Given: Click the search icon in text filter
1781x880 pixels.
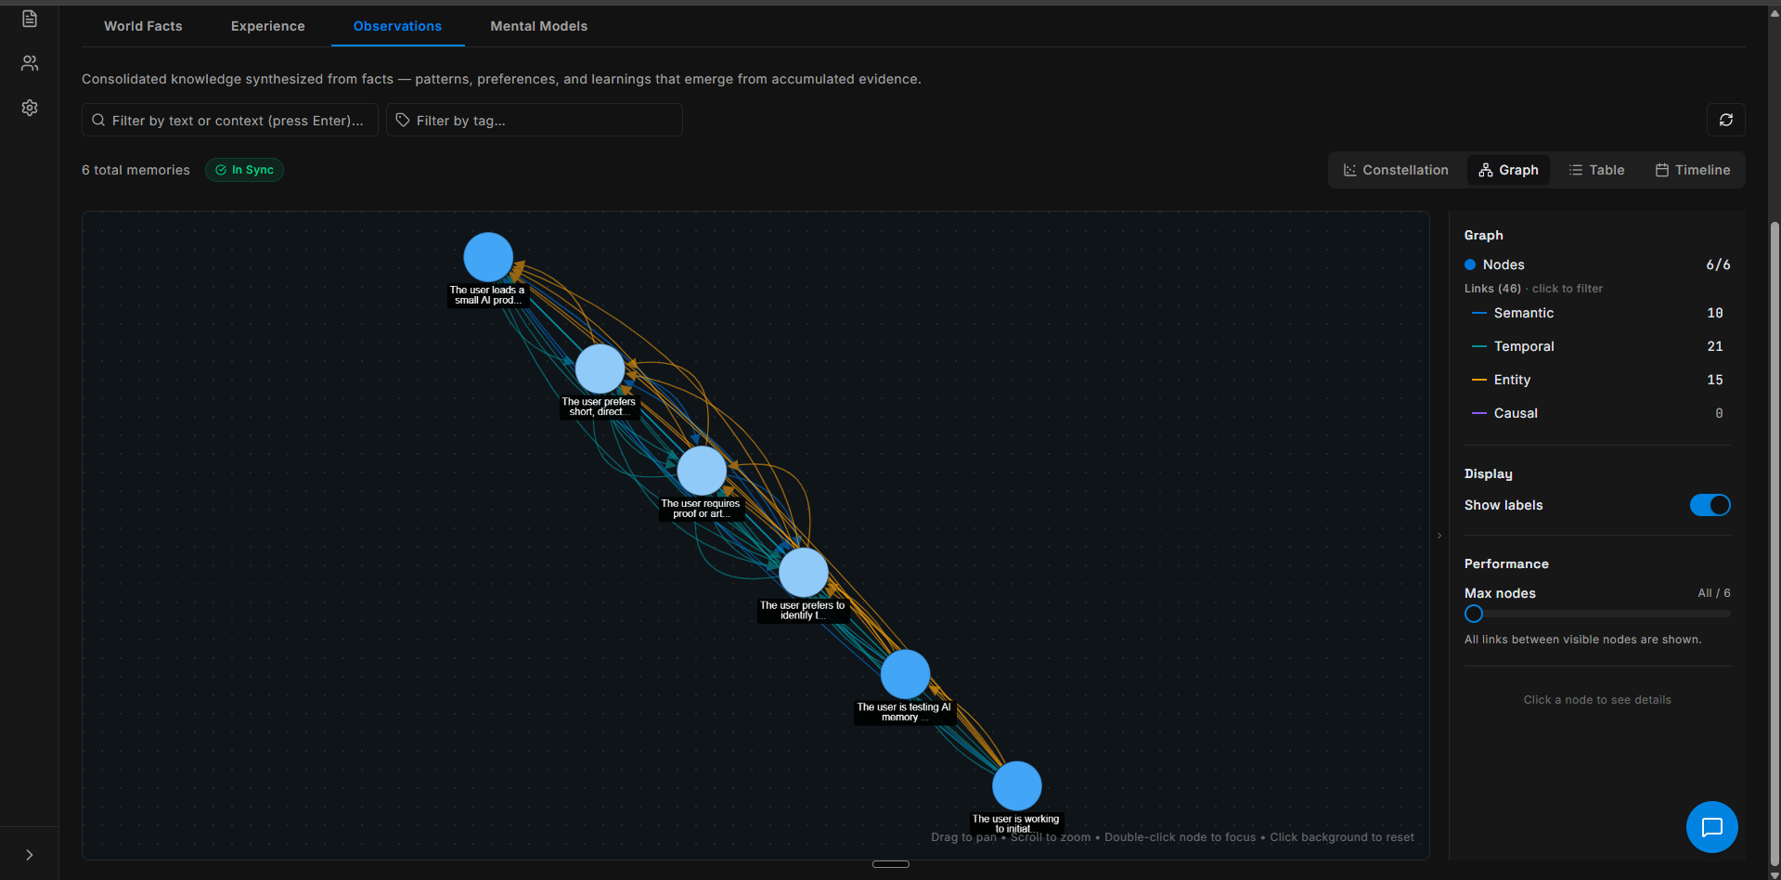Looking at the screenshot, I should coord(98,120).
